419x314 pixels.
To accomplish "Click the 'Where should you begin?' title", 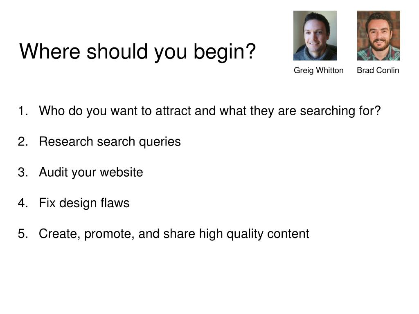I will [x=137, y=51].
